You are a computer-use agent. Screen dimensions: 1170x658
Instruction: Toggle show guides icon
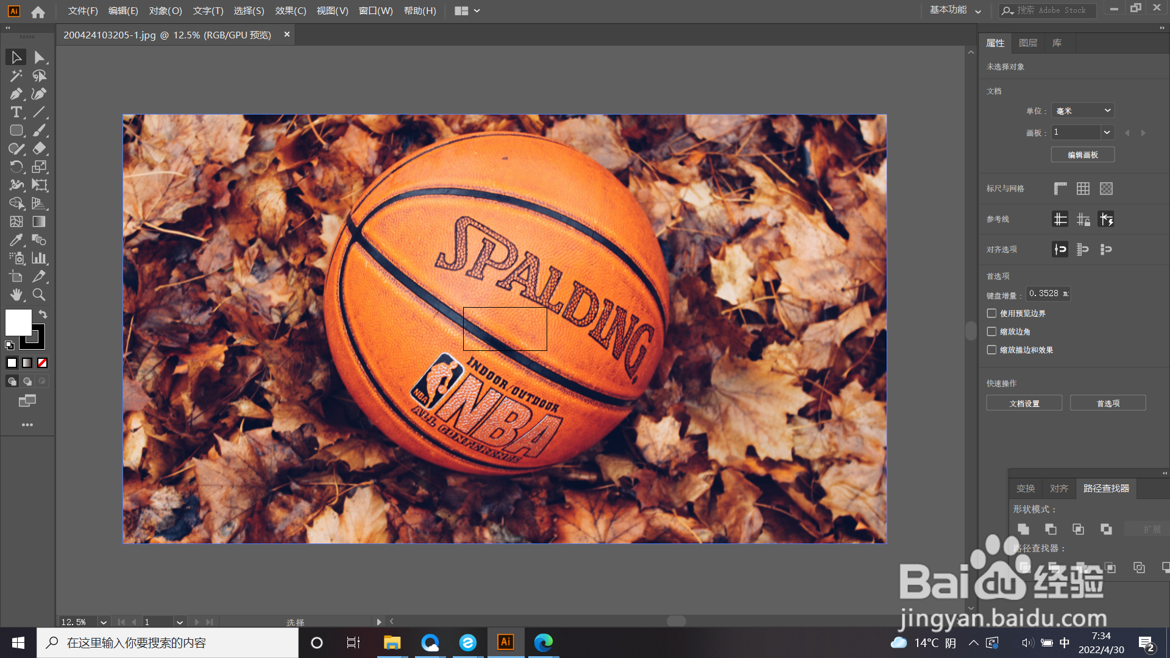1060,219
